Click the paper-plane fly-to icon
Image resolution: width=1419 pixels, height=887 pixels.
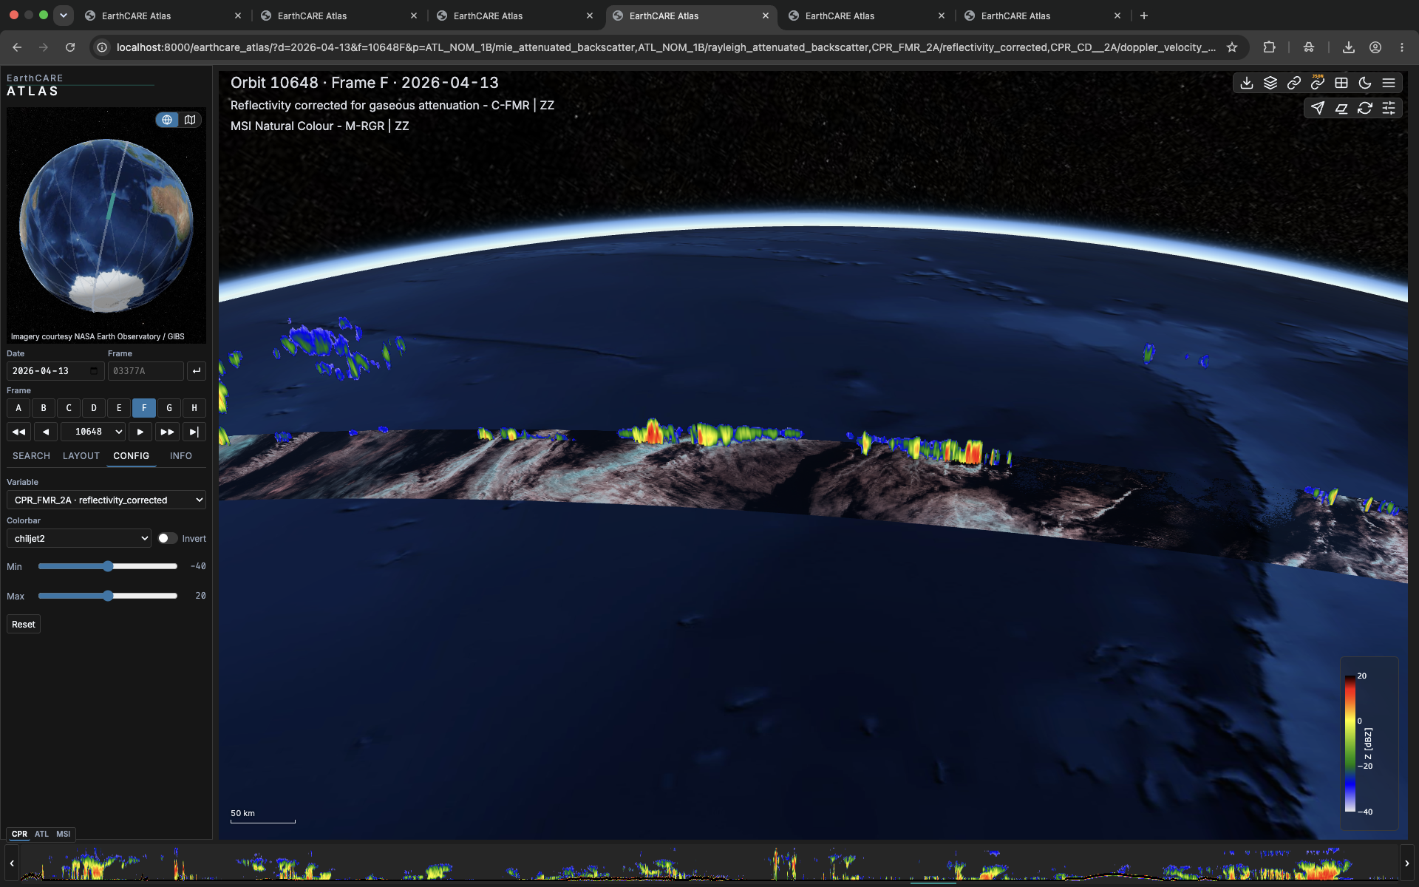[x=1318, y=108]
